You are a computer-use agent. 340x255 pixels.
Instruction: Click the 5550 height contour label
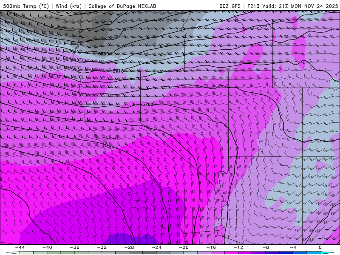pyautogui.click(x=103, y=54)
